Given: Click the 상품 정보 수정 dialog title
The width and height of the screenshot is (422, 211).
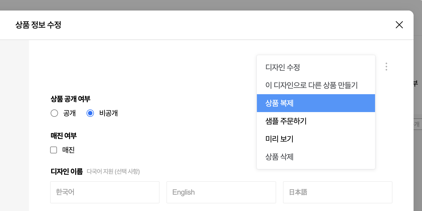Looking at the screenshot, I should pyautogui.click(x=38, y=25).
